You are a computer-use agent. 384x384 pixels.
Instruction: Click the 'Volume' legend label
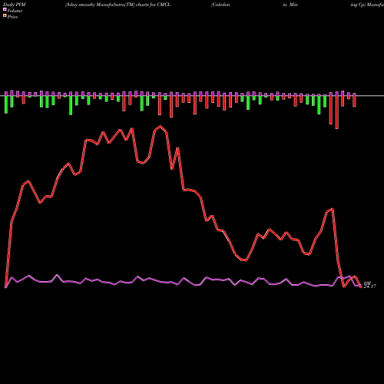click(15, 11)
